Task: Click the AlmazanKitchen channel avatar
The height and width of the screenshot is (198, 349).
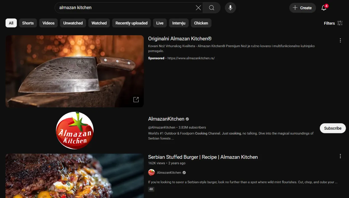Action: click(75, 130)
